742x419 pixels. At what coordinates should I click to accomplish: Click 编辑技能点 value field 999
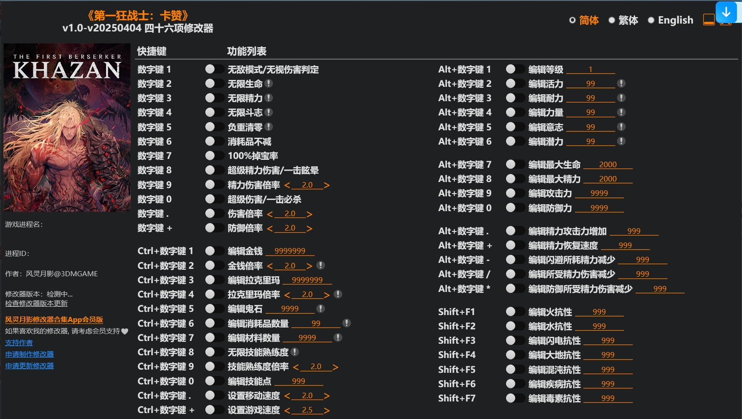[x=299, y=381]
